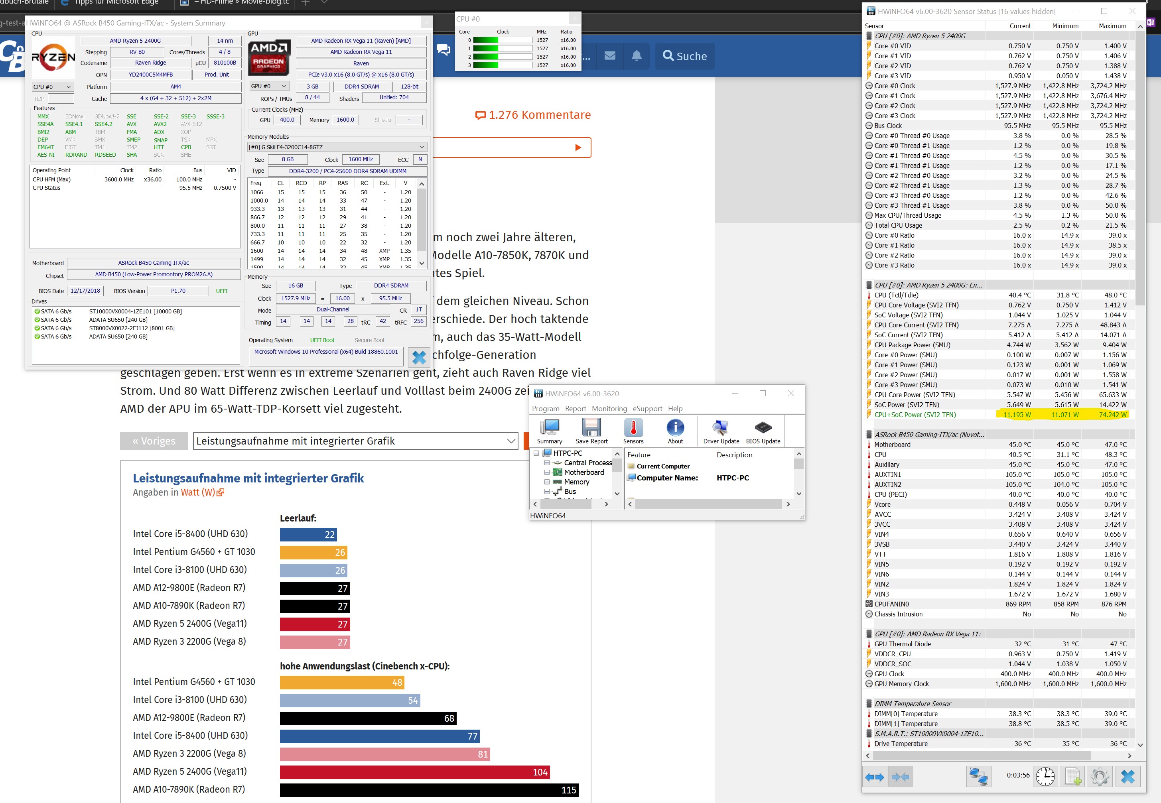Expand the Motherboard tree node

547,472
